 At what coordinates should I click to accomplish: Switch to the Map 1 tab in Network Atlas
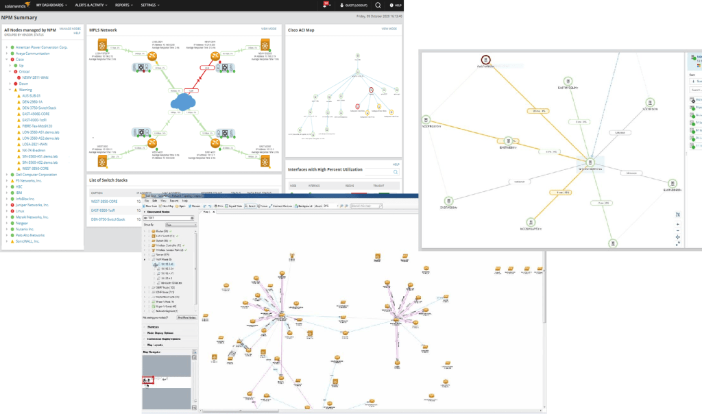pyautogui.click(x=206, y=212)
